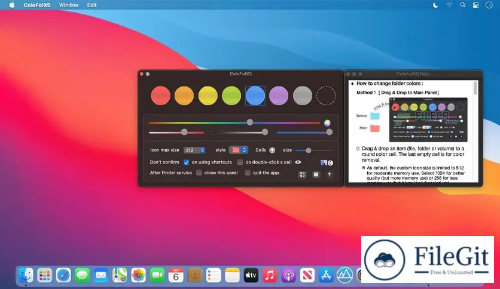Viewport: 500px width, 289px height.
Task: Click the help window tutorial screenshot
Action: 428,119
